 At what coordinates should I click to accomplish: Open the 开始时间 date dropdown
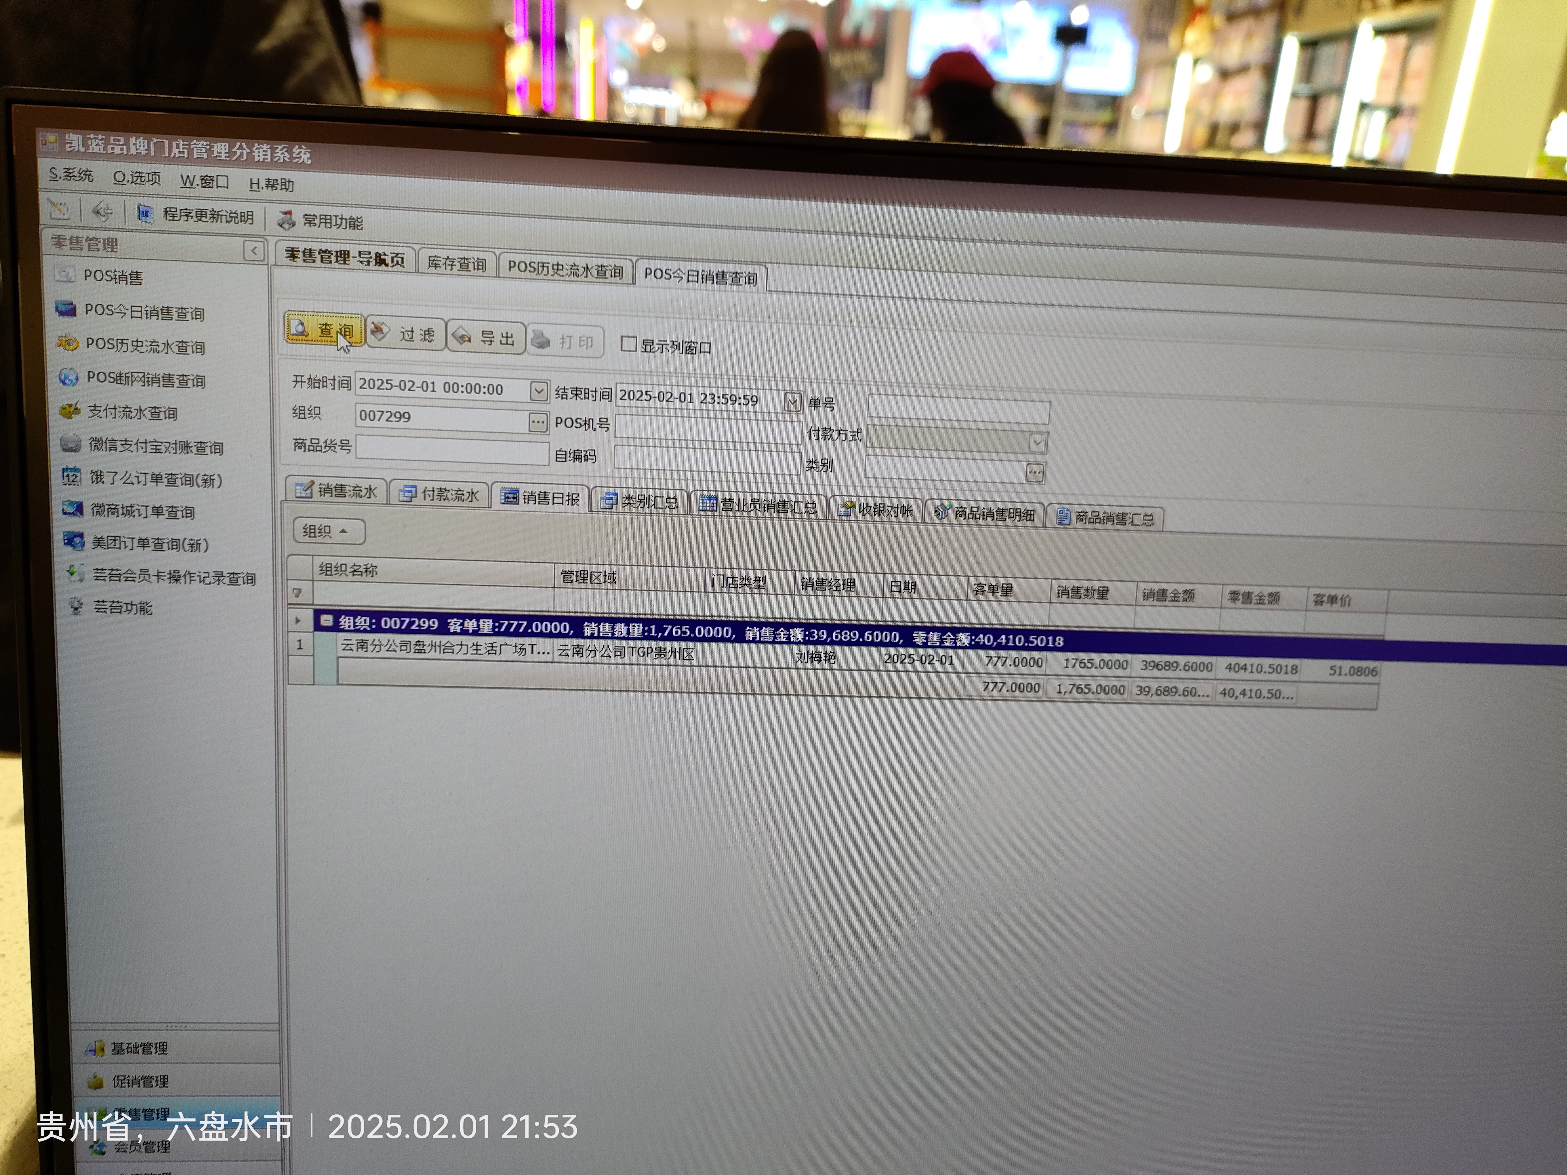(538, 391)
